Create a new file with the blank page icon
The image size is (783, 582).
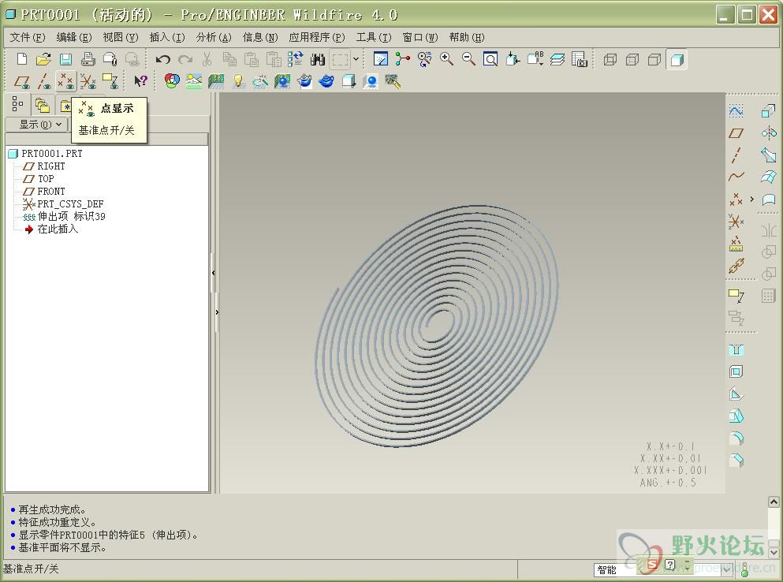[21, 59]
